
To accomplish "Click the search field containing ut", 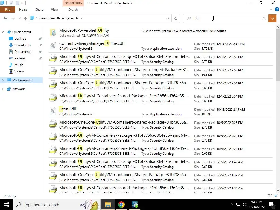I will [x=226, y=18].
